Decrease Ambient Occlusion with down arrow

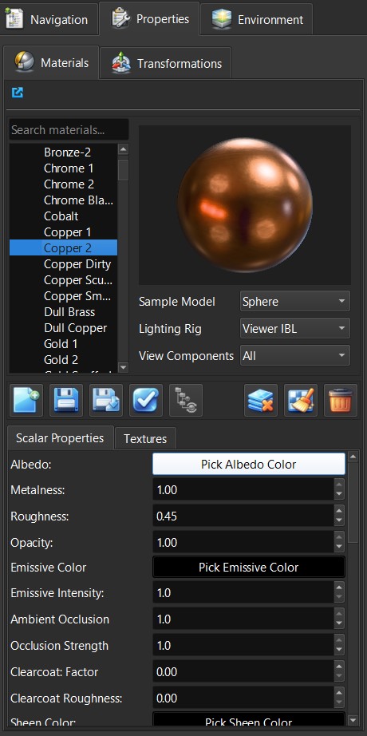pyautogui.click(x=339, y=624)
